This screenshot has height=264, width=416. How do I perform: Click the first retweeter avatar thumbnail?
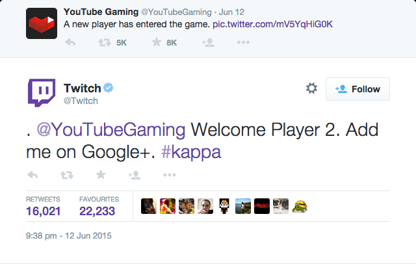tap(148, 206)
